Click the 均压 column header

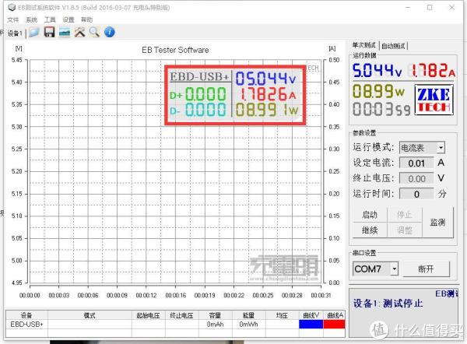point(282,315)
